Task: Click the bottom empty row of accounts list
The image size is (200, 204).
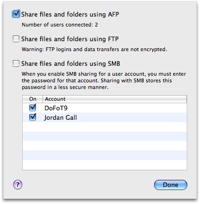Action: tap(104, 165)
